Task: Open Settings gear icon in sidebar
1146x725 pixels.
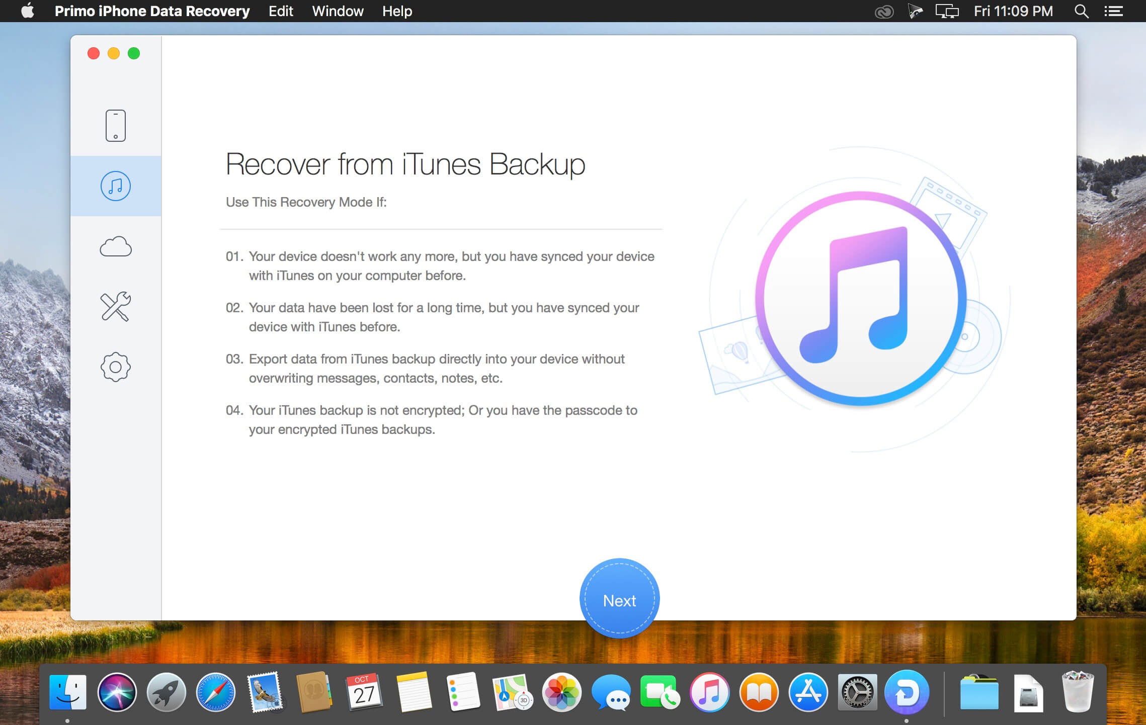Action: click(x=116, y=367)
